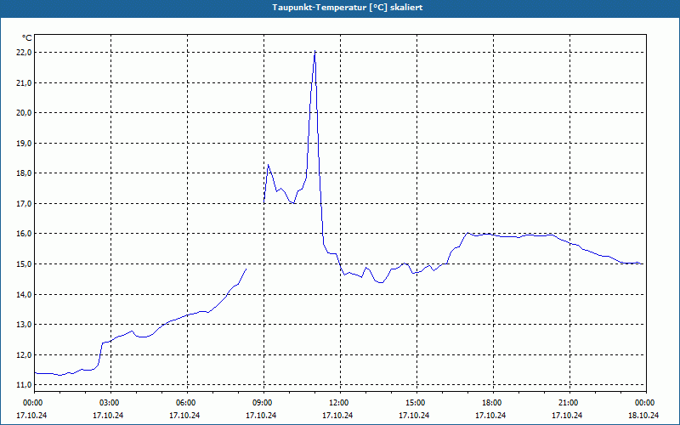This screenshot has height=425, width=680.
Task: Click the 16,0 temperature label
Action: [24, 234]
